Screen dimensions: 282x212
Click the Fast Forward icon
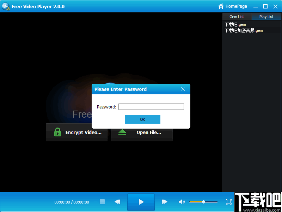tap(164, 202)
